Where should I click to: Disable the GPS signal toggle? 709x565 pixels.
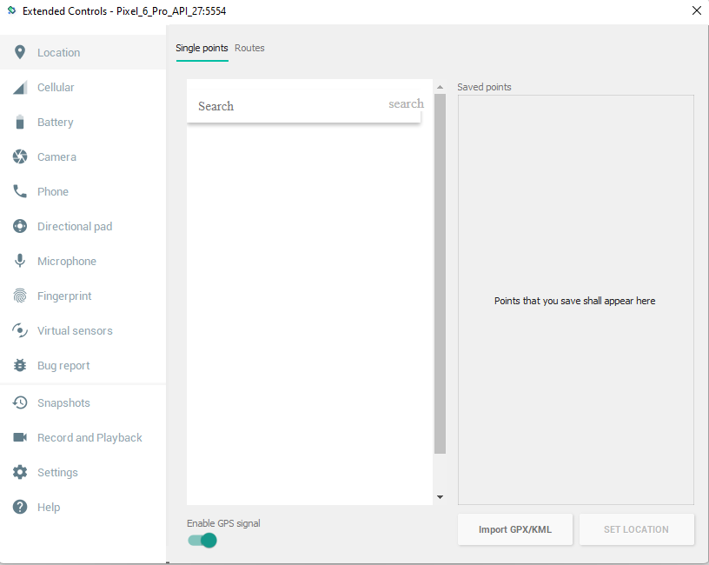pyautogui.click(x=201, y=540)
